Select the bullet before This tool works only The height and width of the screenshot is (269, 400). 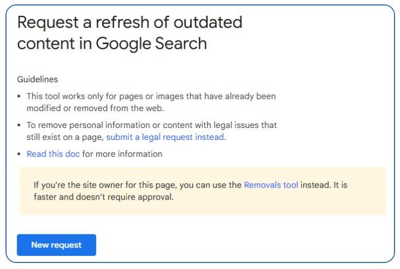pyautogui.click(x=19, y=96)
